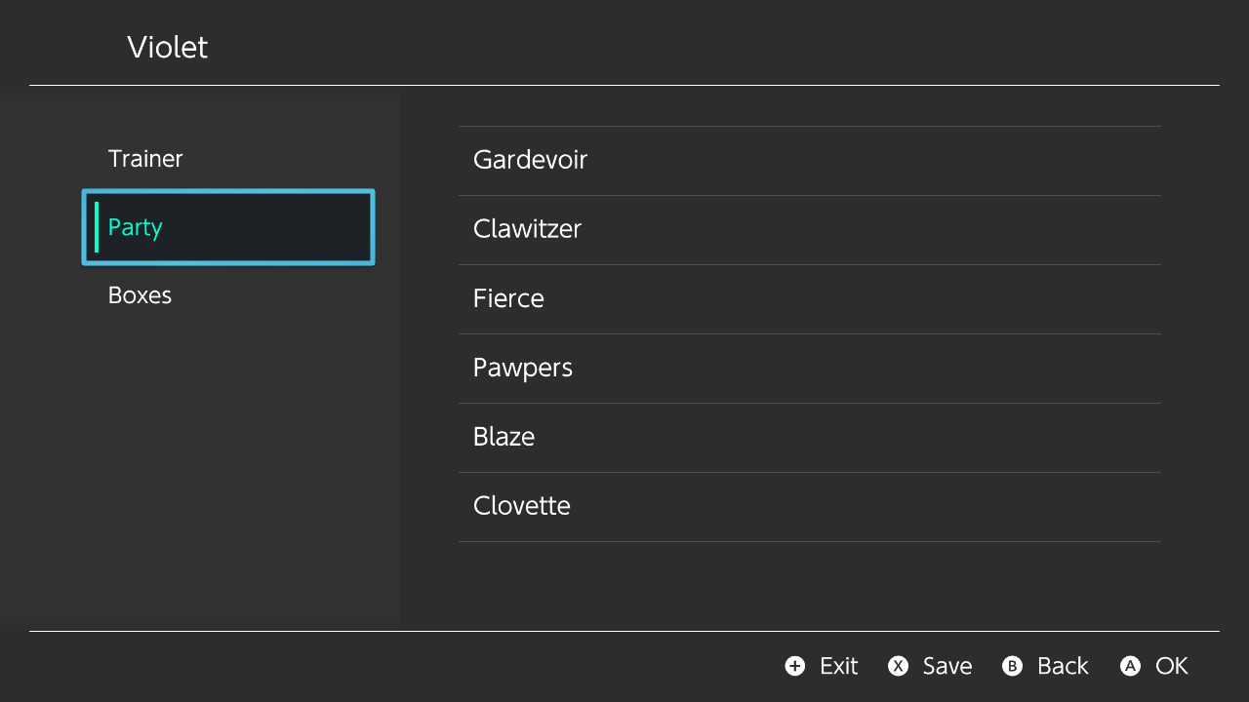Select Pawpers in the party
This screenshot has width=1249, height=702.
522,368
